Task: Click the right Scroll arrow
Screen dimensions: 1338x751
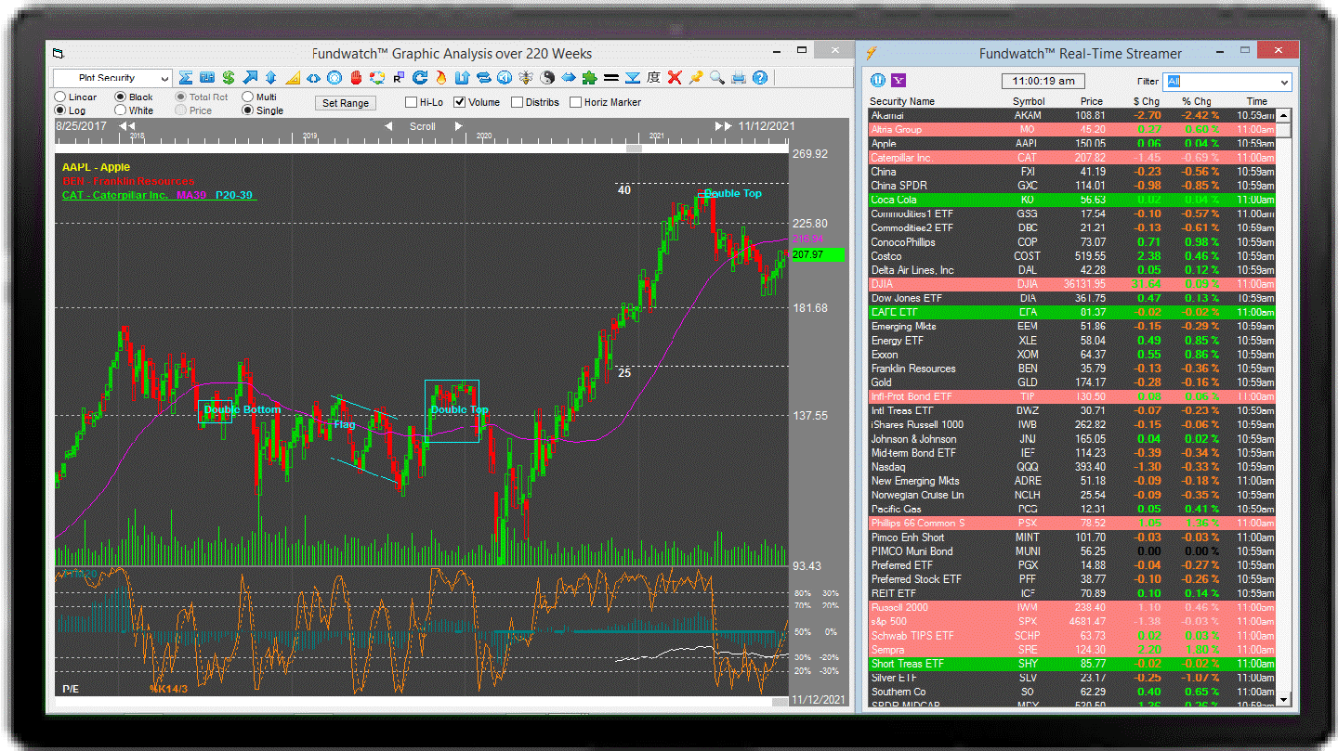Action: (458, 126)
